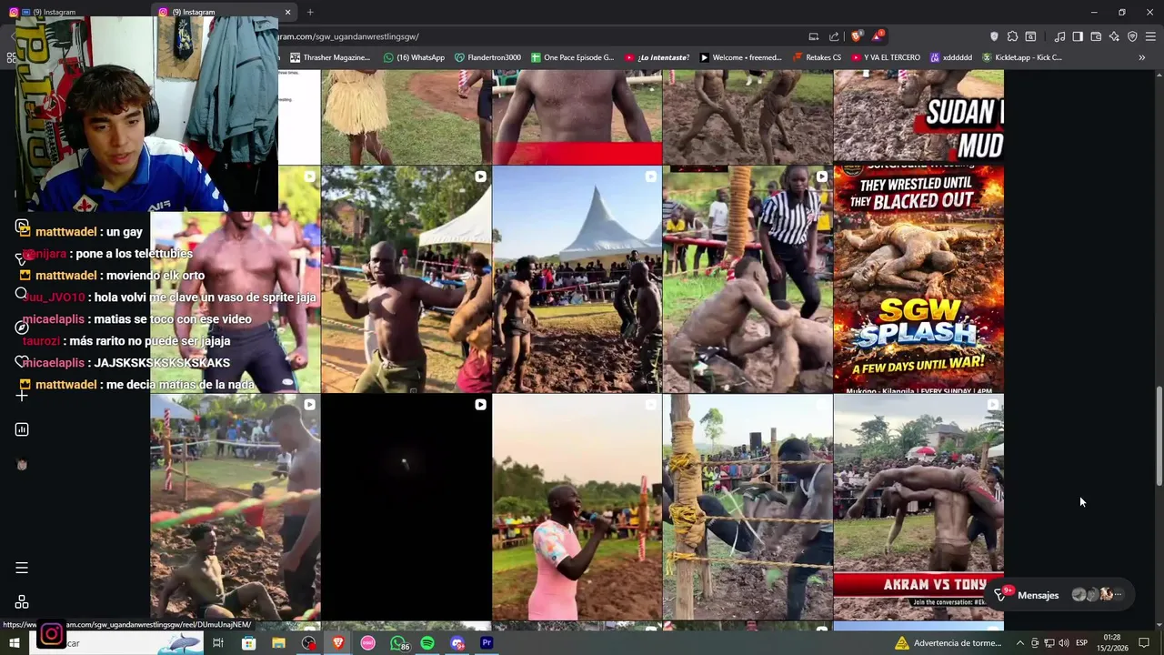Open Brave Shields lion icon
Image resolution: width=1164 pixels, height=655 pixels.
click(856, 36)
